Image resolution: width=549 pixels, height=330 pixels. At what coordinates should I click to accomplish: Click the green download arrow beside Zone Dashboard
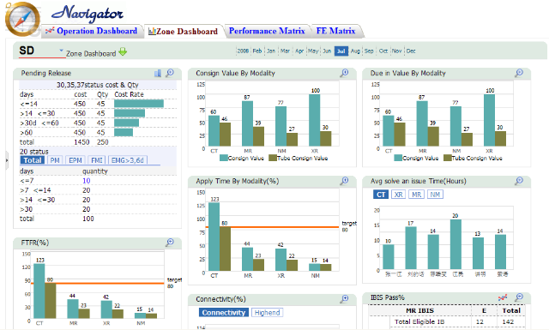click(x=123, y=51)
